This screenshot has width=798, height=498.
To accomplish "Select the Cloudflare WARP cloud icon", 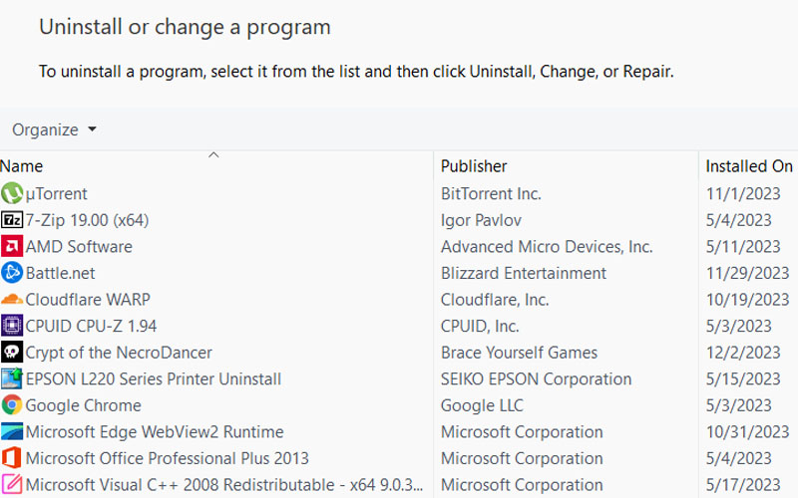I will pyautogui.click(x=12, y=299).
